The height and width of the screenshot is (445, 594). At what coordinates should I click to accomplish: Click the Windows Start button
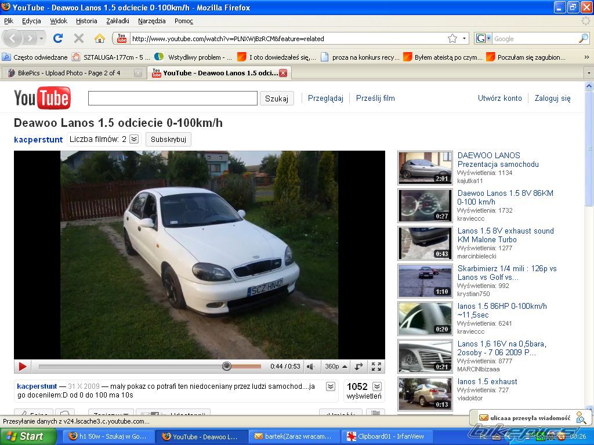pyautogui.click(x=27, y=437)
